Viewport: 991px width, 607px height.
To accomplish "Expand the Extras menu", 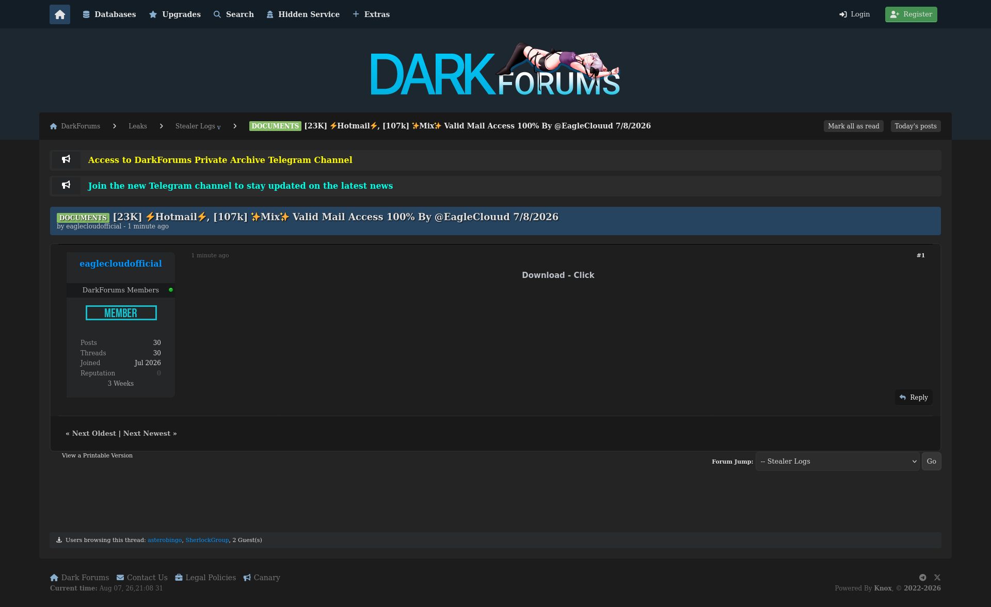I will click(x=371, y=14).
